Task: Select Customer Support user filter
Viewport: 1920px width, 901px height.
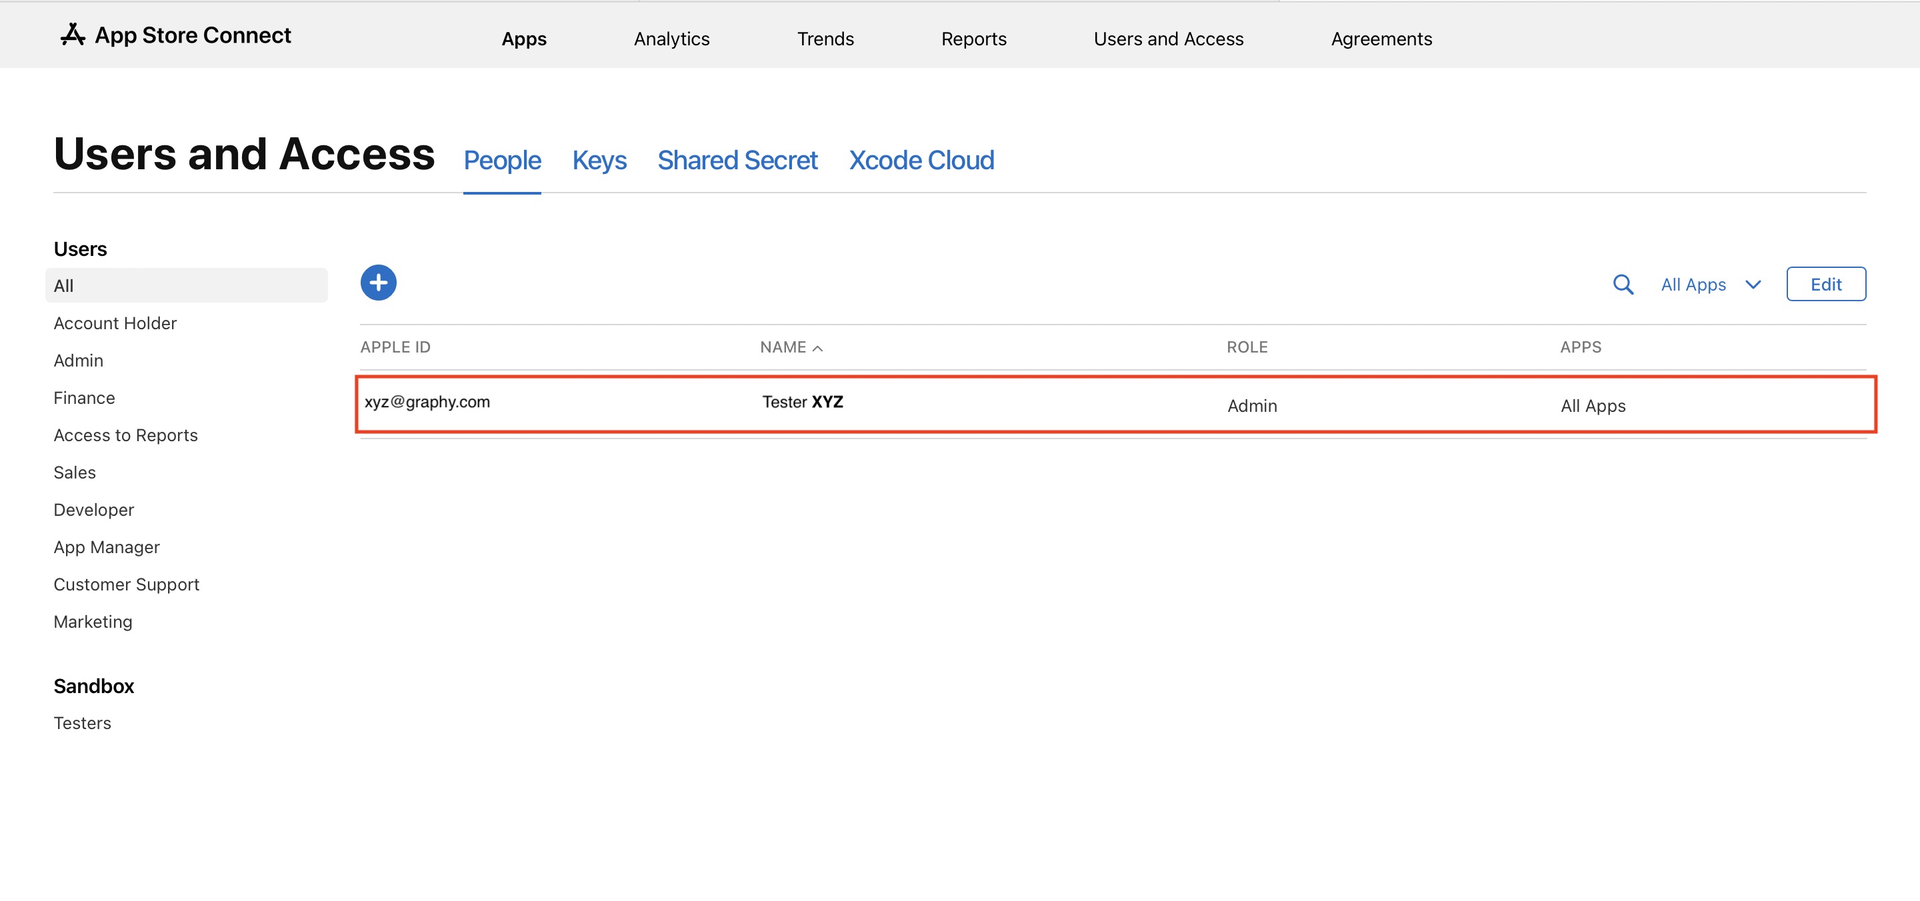Action: (126, 584)
